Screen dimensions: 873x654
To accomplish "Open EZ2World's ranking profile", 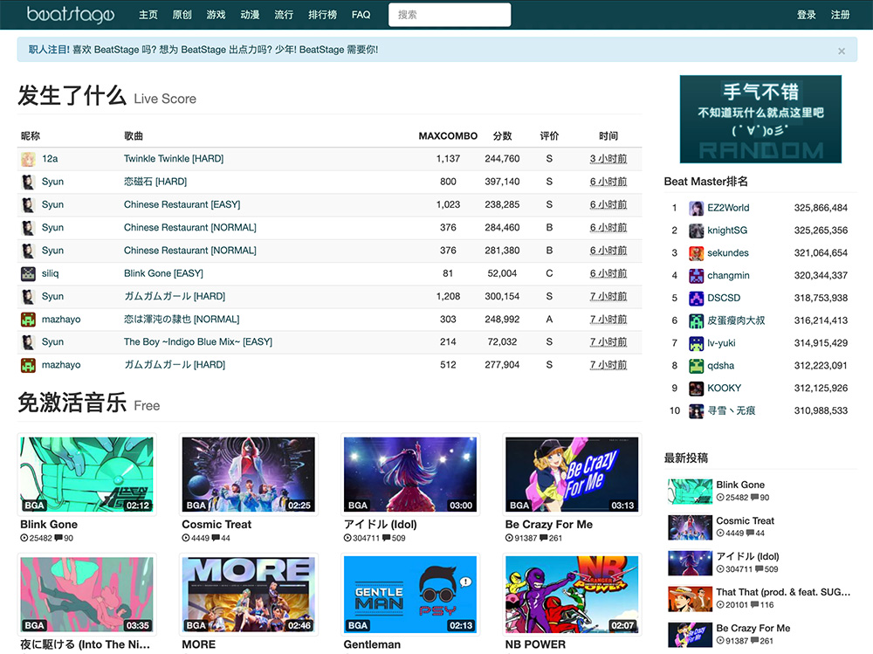I will 728,208.
